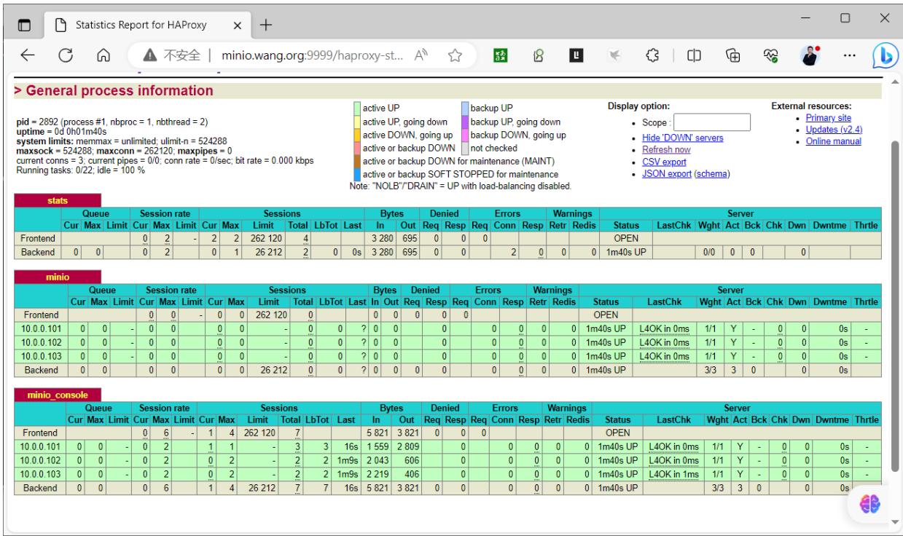Open the JSON schema link

711,173
